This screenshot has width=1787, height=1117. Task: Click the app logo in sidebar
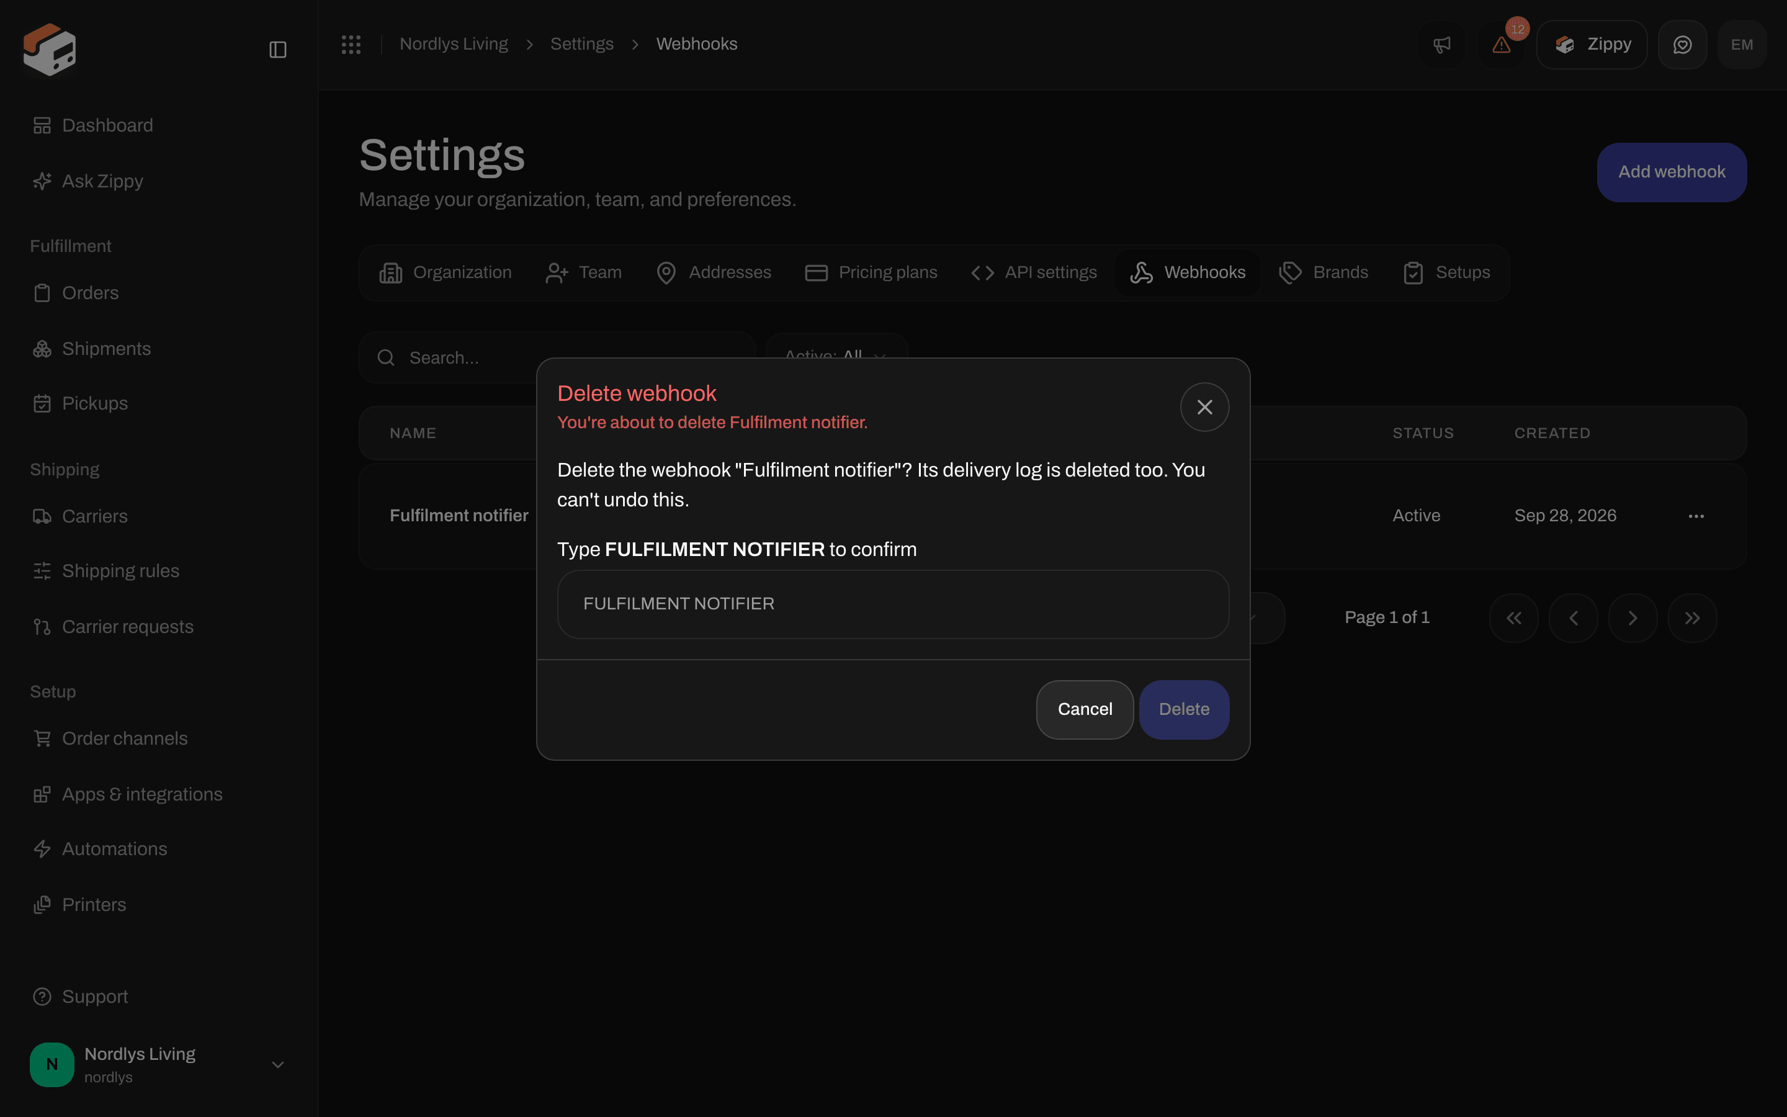[x=50, y=50]
